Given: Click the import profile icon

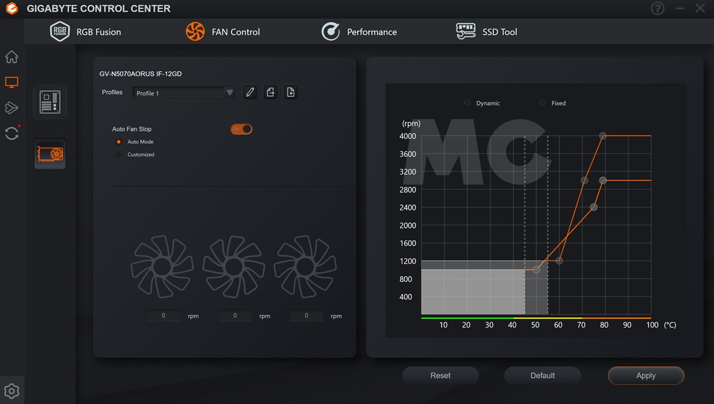Looking at the screenshot, I should (291, 92).
